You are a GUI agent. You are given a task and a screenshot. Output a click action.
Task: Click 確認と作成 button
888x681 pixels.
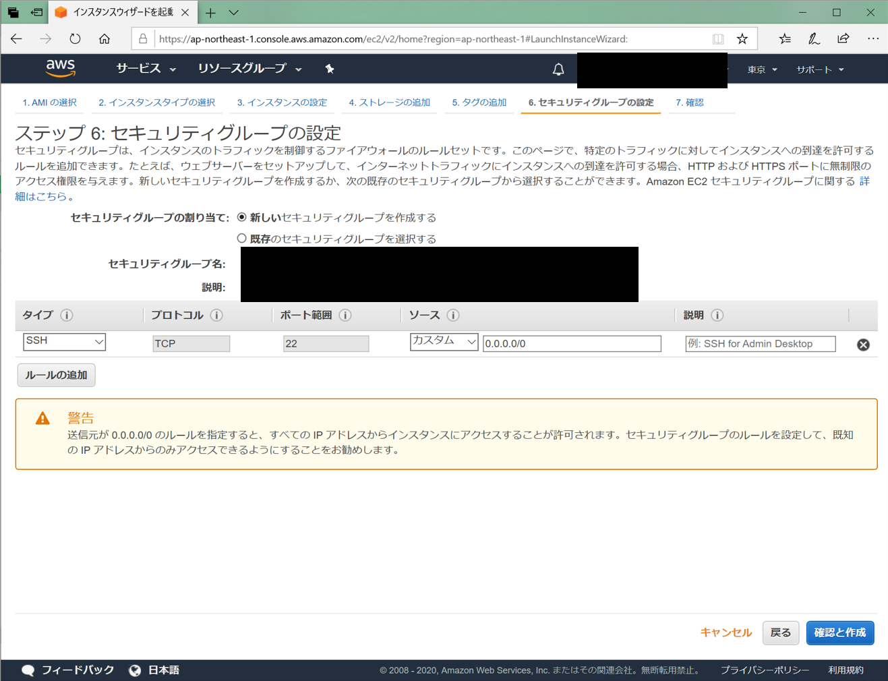pos(839,632)
